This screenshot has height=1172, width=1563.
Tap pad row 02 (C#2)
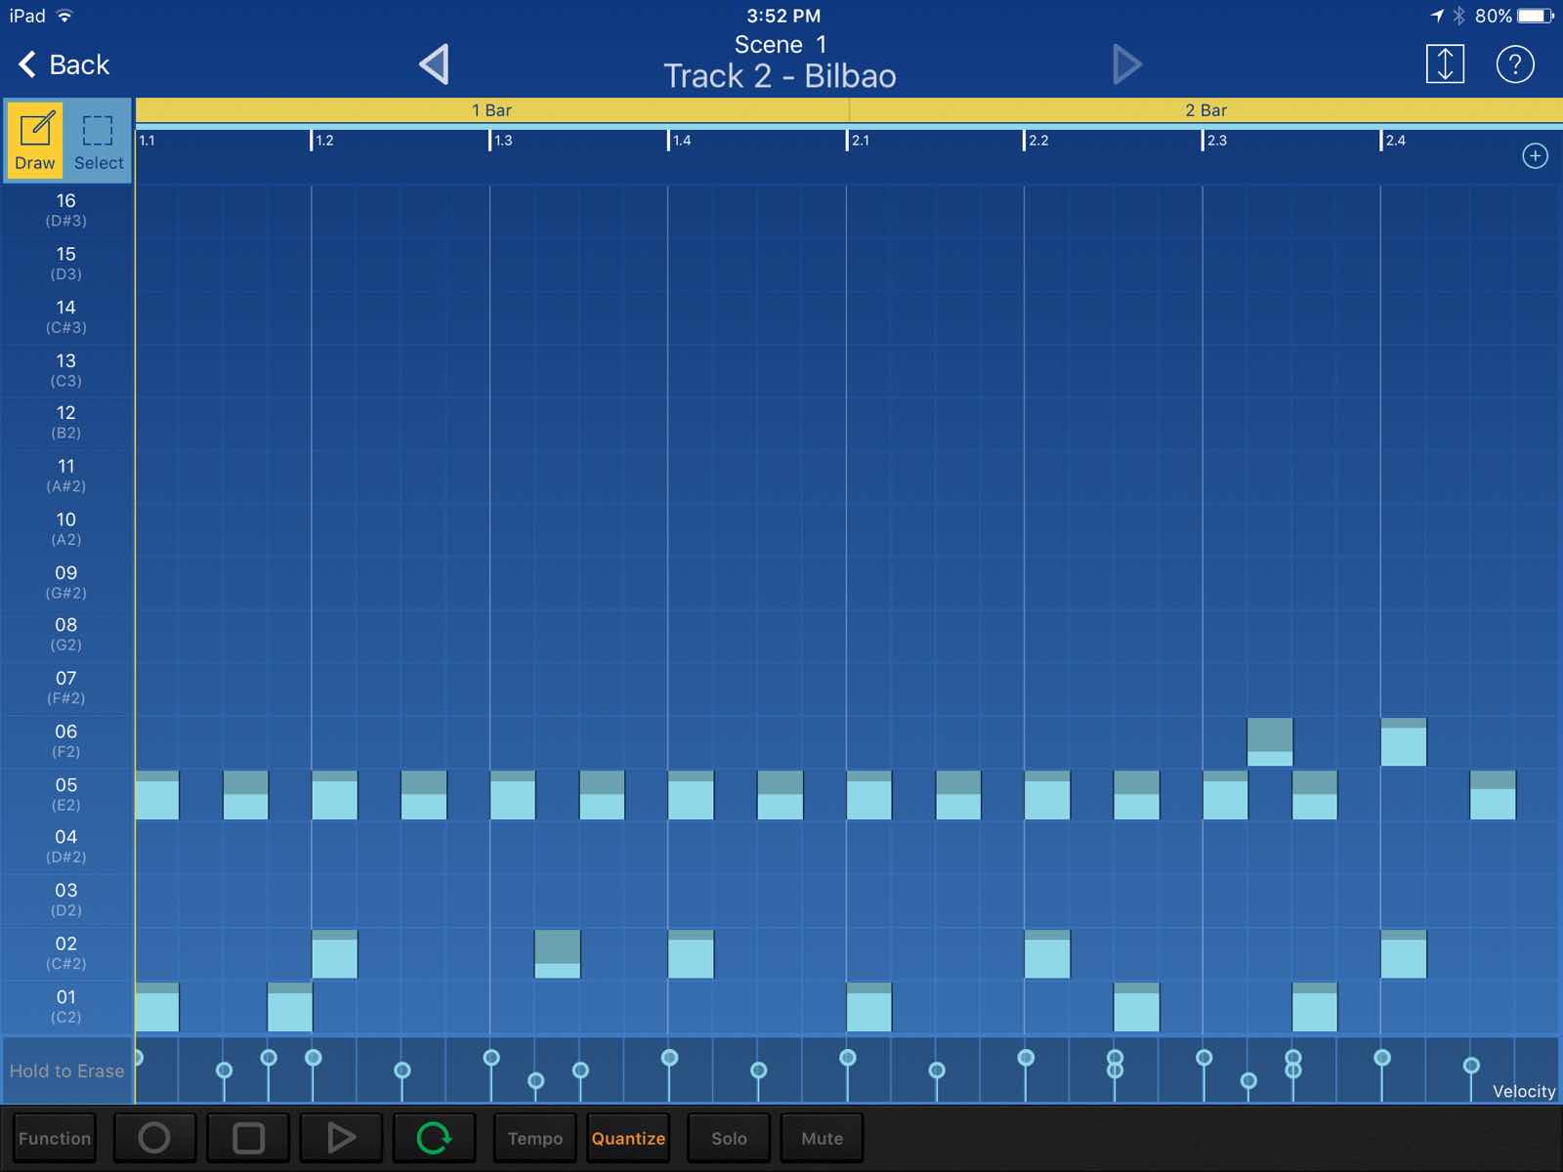click(x=66, y=953)
